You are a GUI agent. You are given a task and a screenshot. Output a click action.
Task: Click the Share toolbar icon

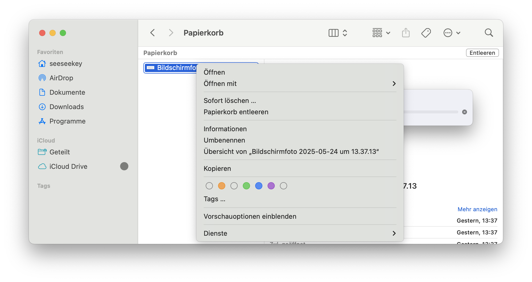click(x=406, y=33)
